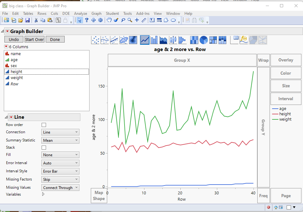The width and height of the screenshot is (303, 212).
Task: Click the Paste clipboard icon
Action: pos(50,20)
